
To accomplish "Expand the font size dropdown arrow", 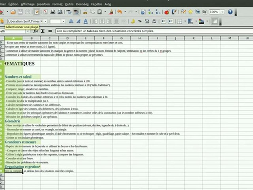I will point(64,21).
